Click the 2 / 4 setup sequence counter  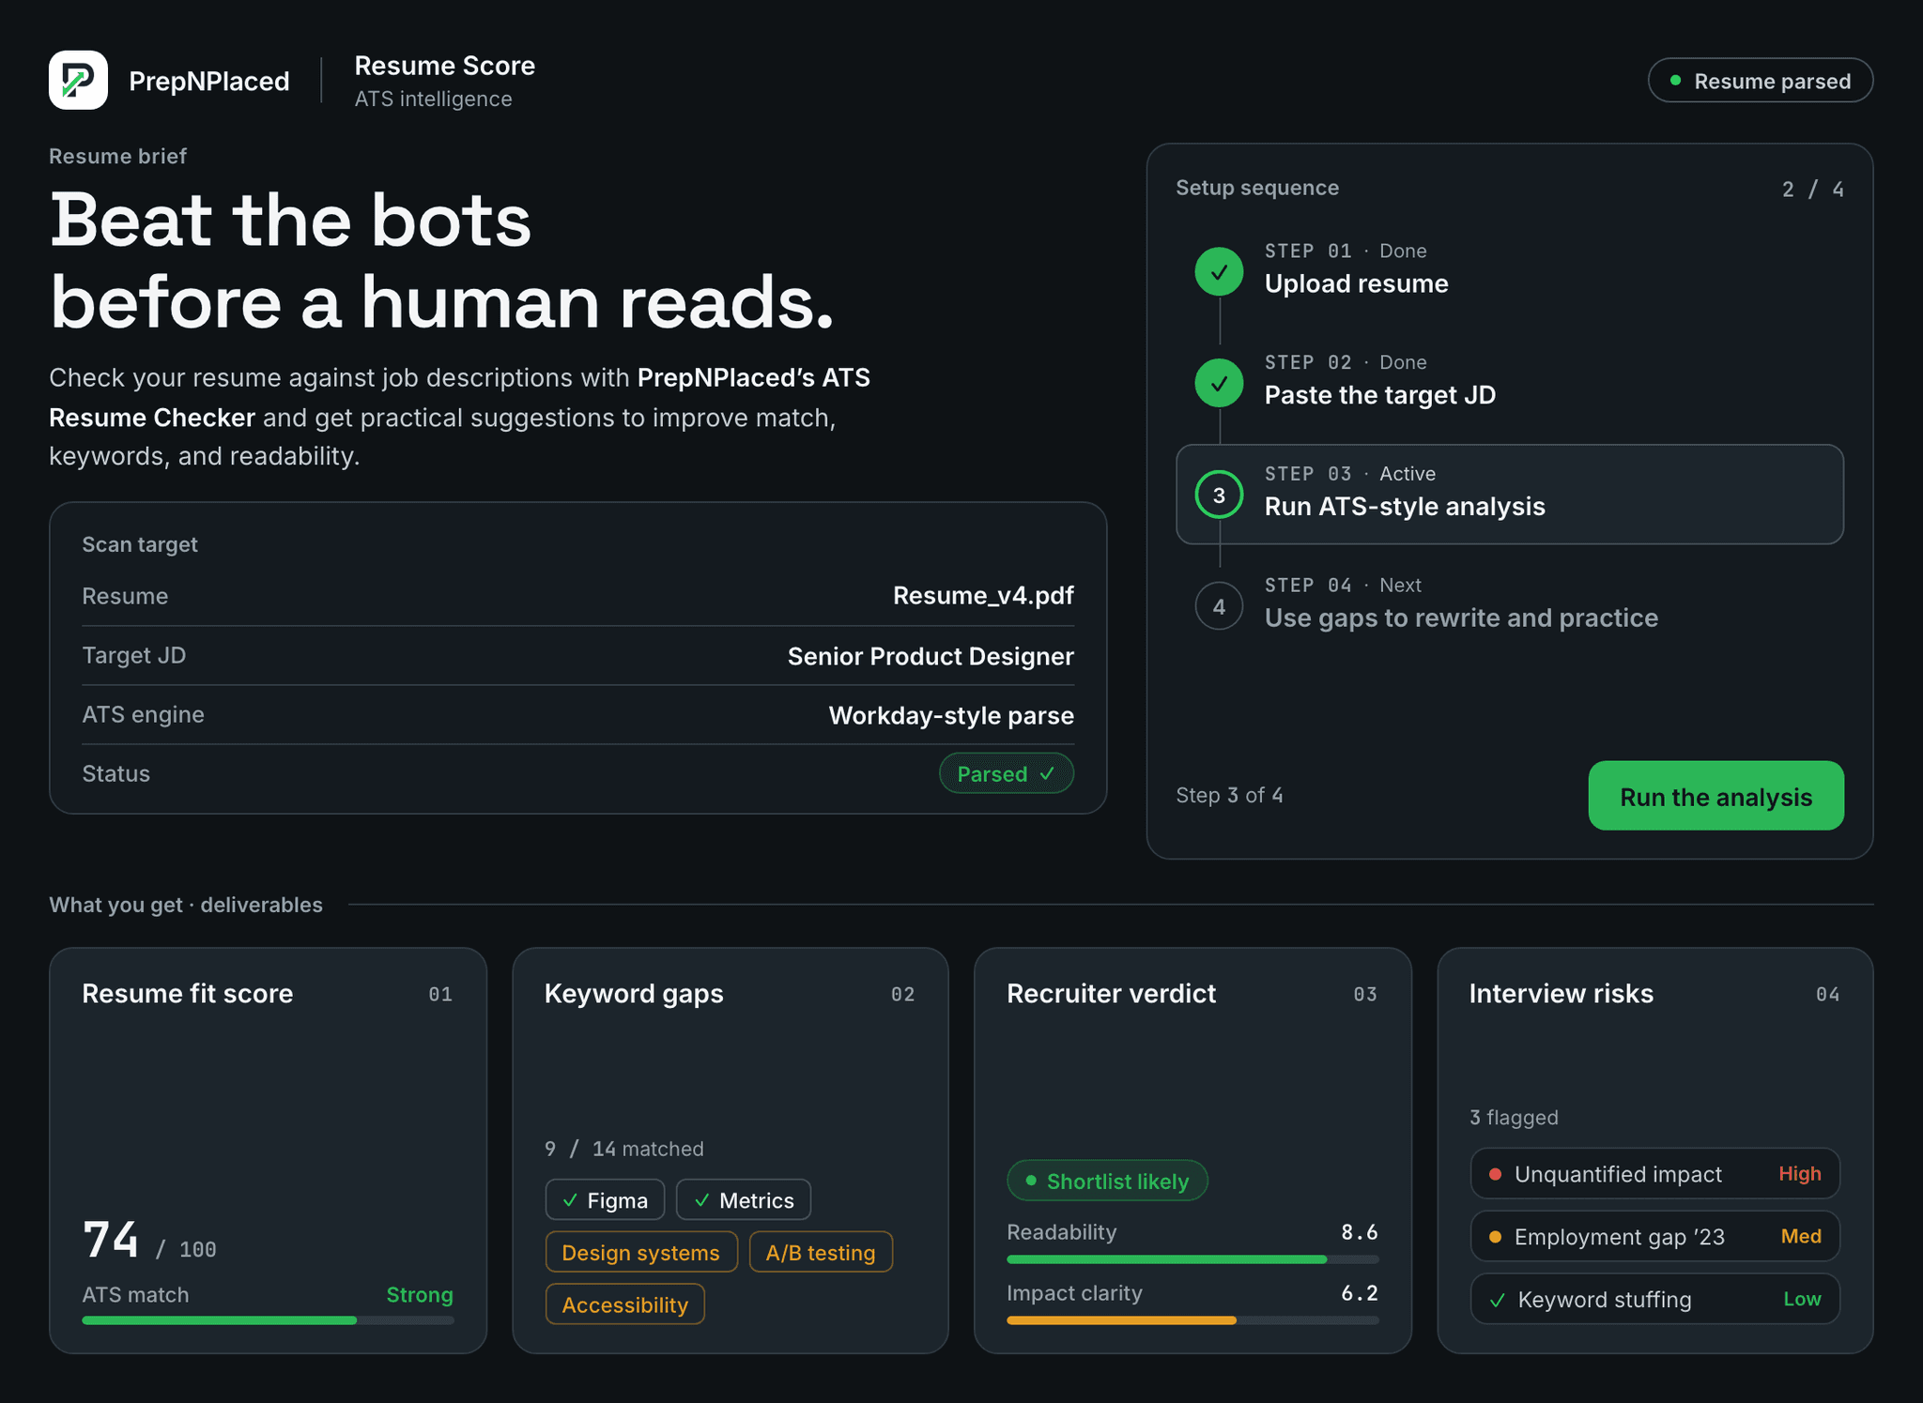[x=1812, y=190]
